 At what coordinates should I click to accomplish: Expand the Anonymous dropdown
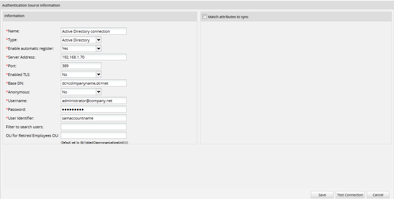point(81,92)
